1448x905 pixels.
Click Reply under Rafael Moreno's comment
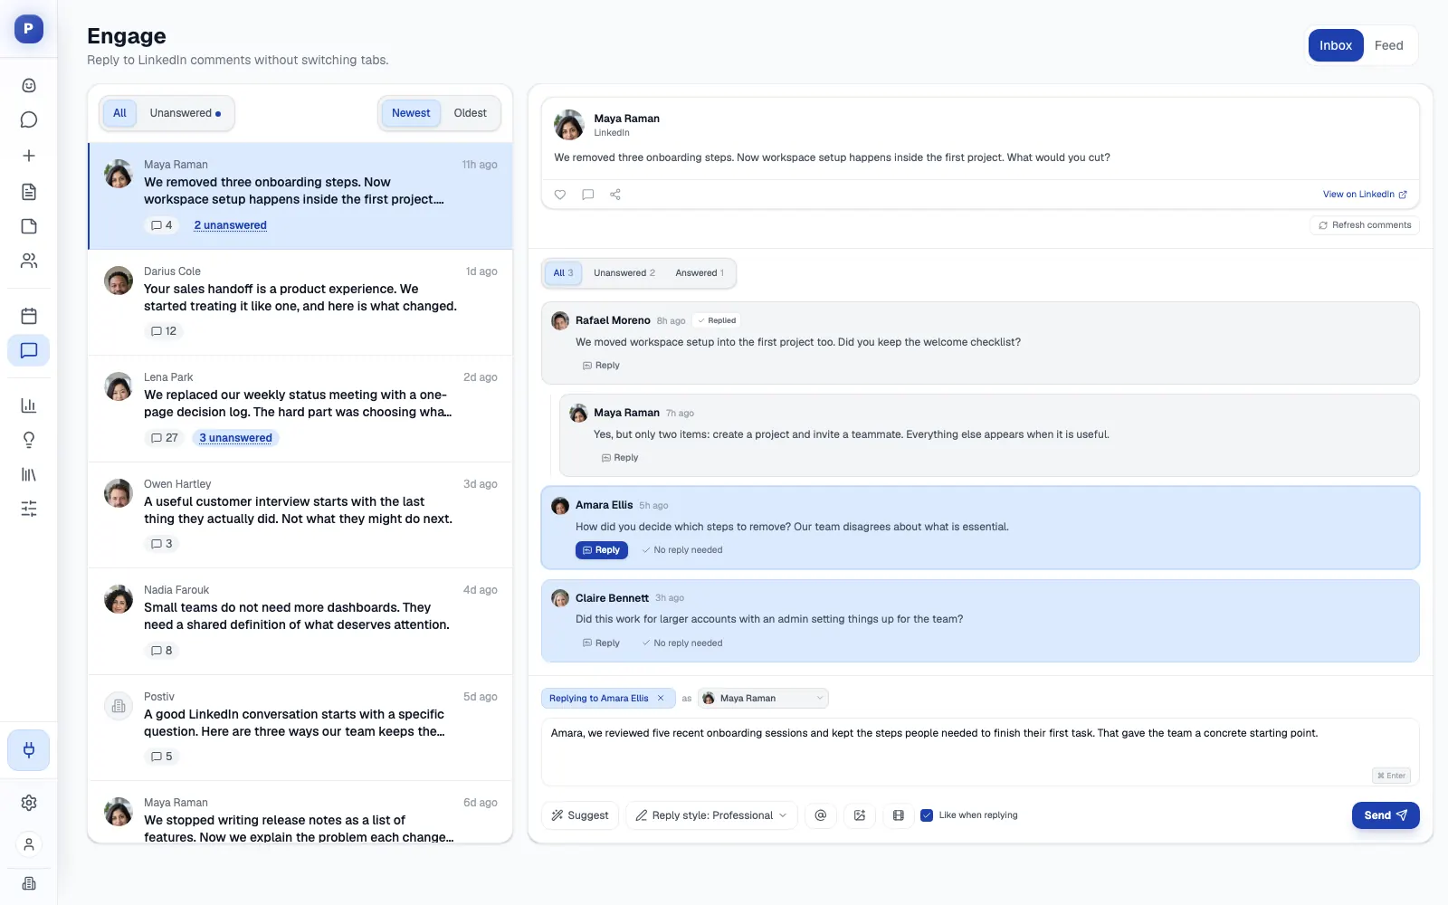click(601, 366)
